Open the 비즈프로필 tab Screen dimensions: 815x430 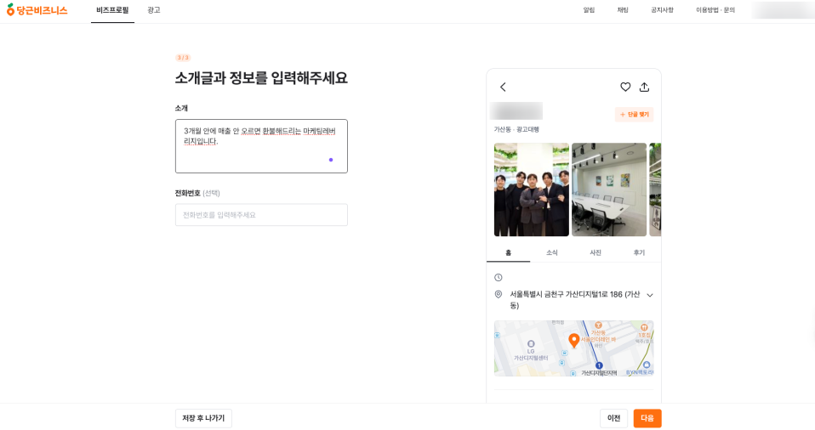[112, 10]
